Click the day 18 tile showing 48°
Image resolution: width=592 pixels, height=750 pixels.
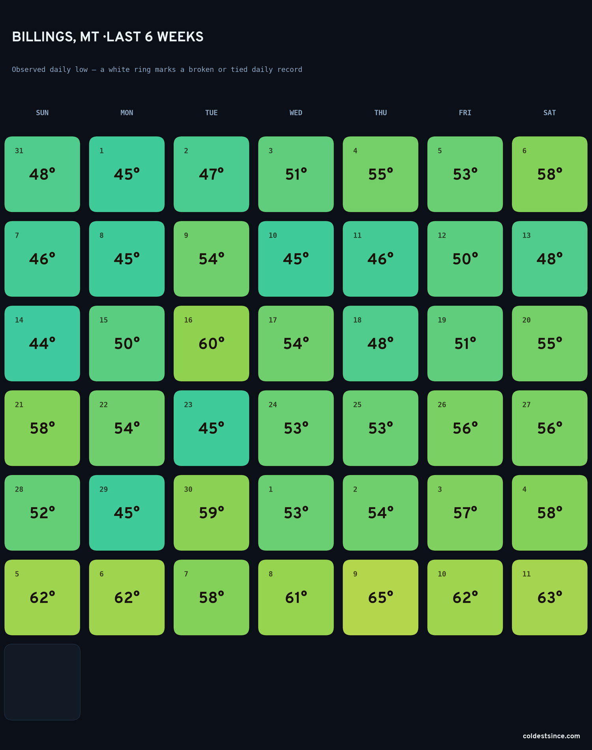pyautogui.click(x=380, y=343)
